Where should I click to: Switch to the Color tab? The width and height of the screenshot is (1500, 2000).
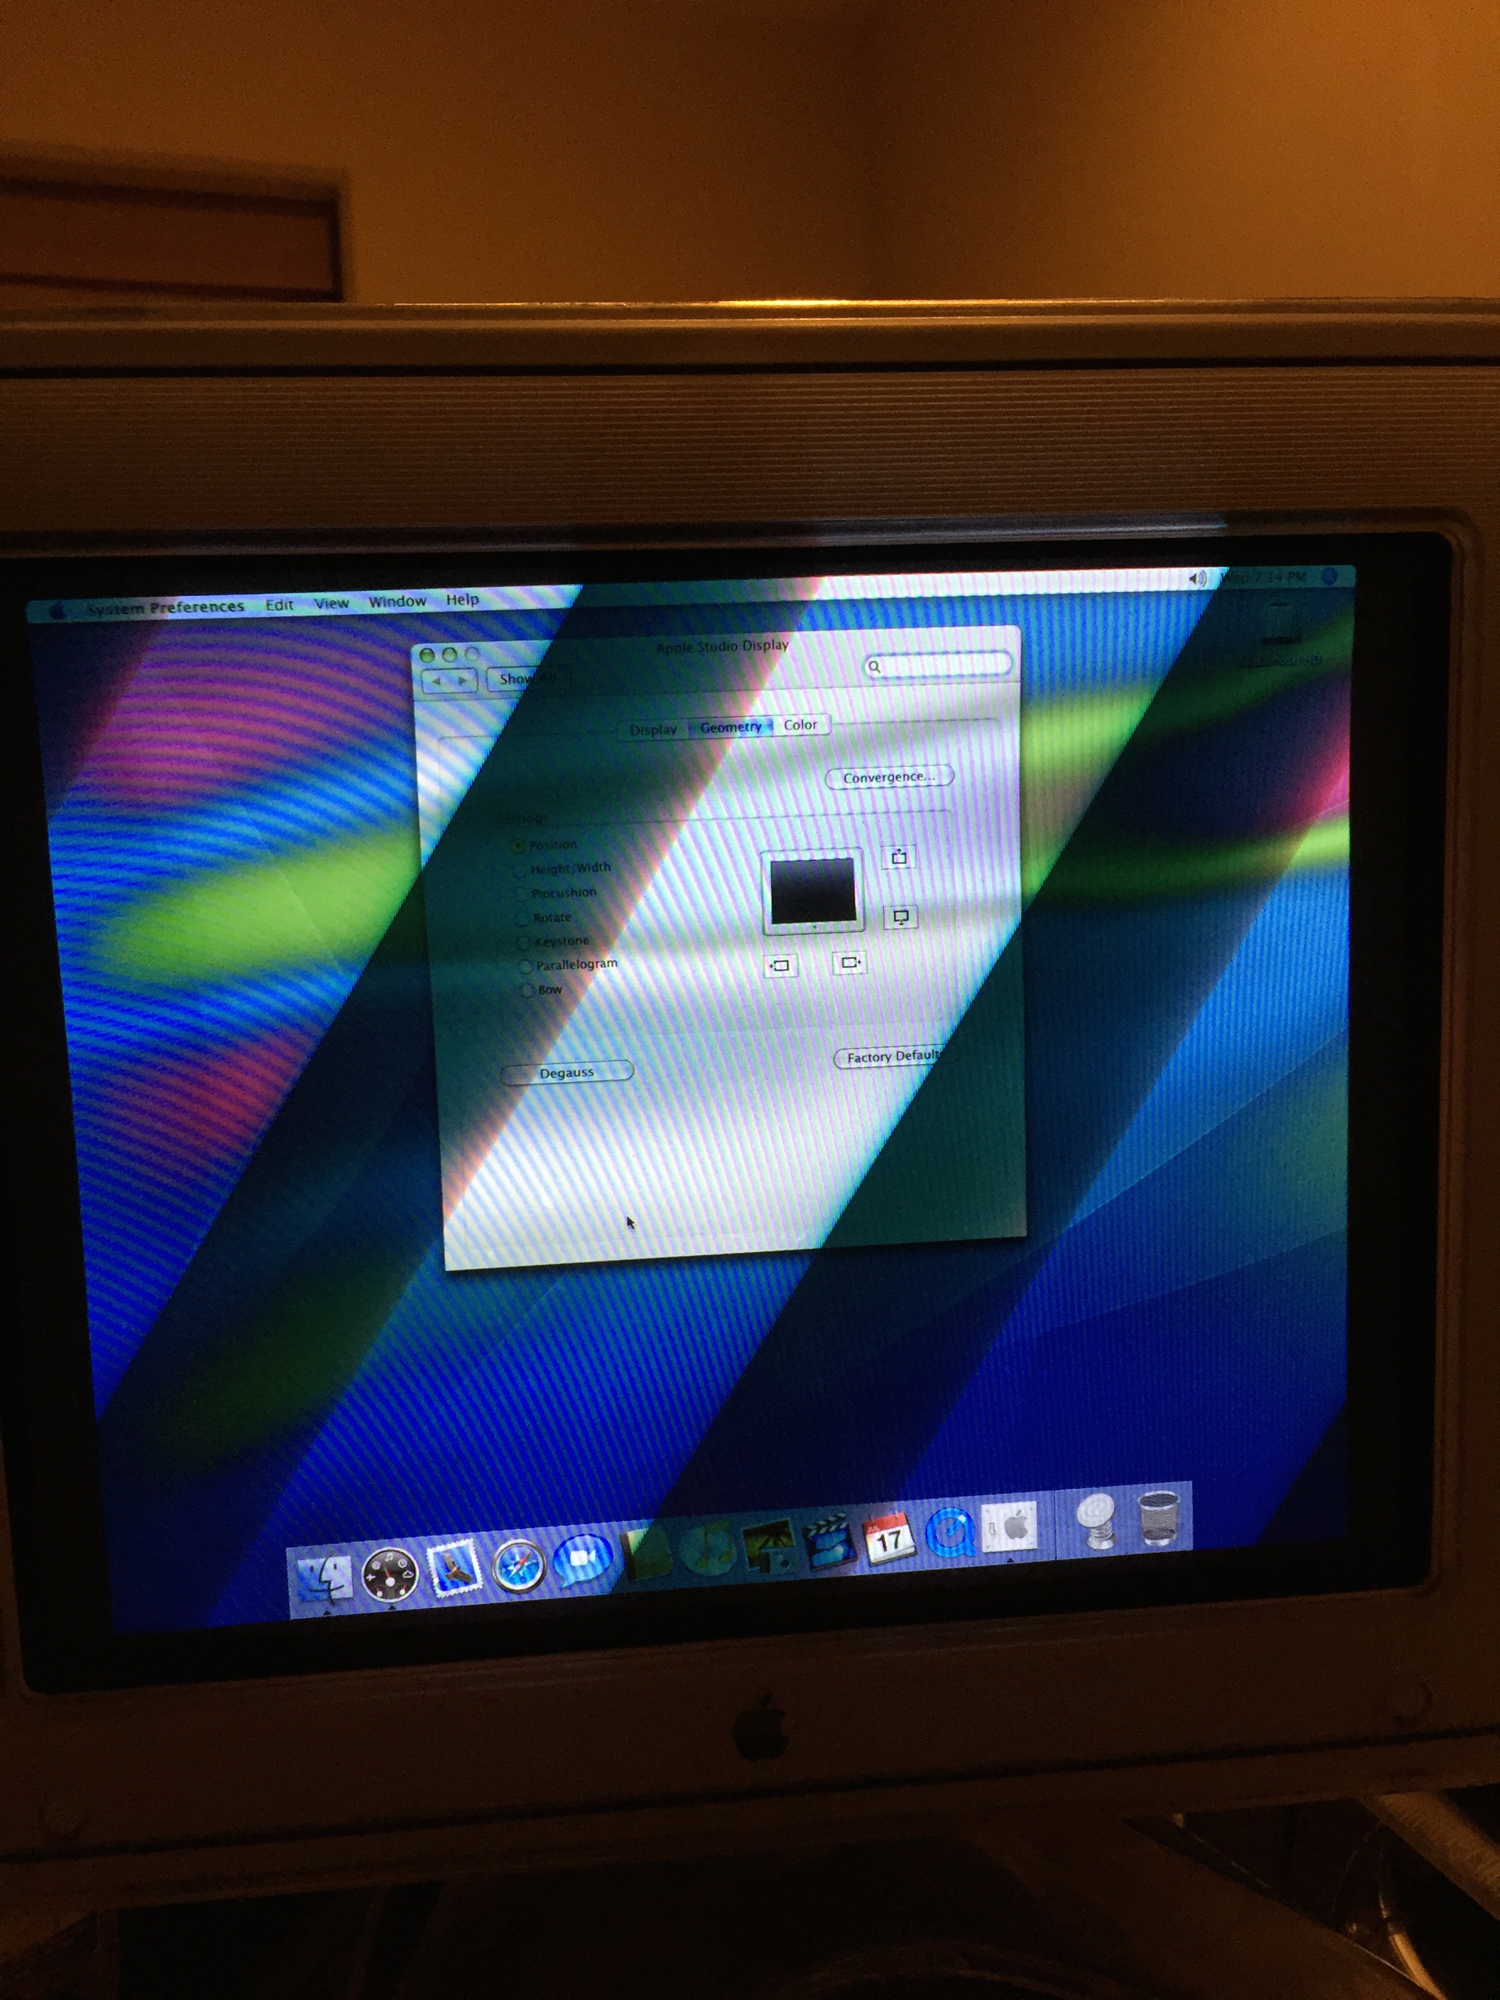point(800,725)
